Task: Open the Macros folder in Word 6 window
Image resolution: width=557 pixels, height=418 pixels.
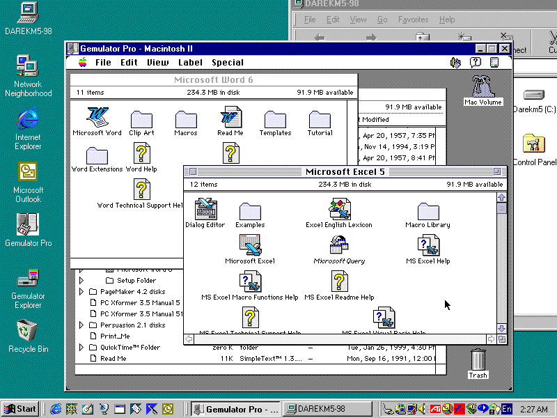Action: (x=186, y=119)
